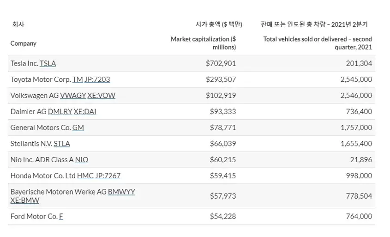This screenshot has height=237, width=390.
Task: Select Ford market cap $54,228
Action: 223,217
